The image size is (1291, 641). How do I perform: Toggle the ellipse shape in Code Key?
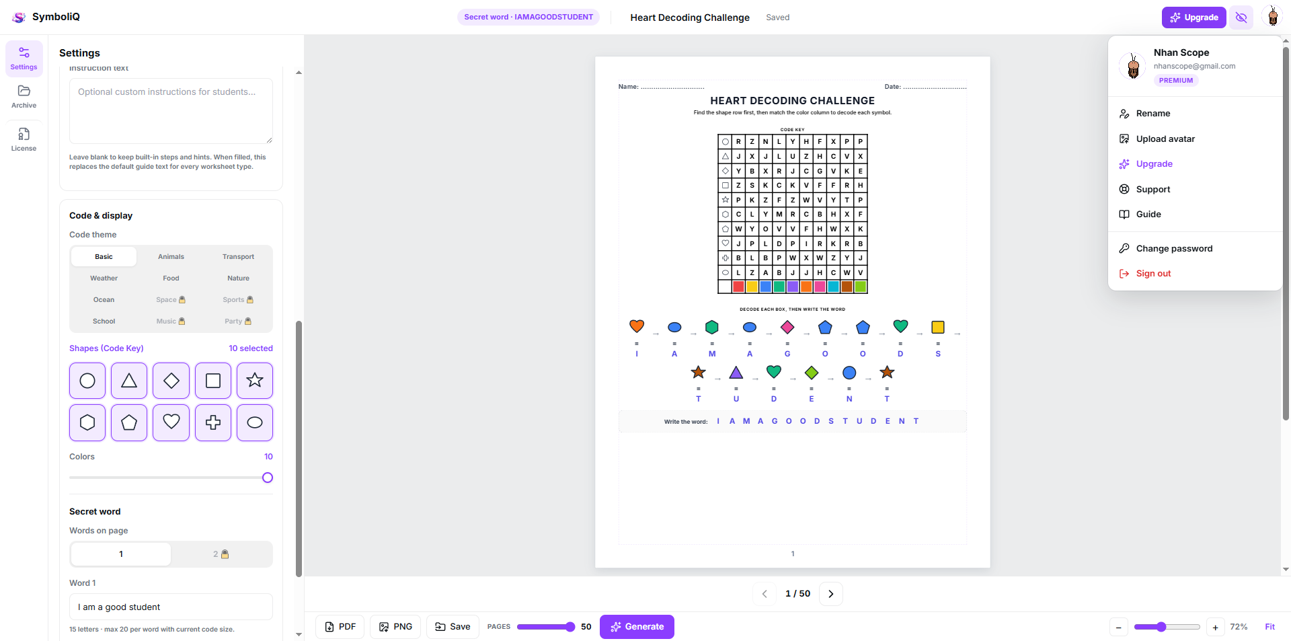(255, 422)
